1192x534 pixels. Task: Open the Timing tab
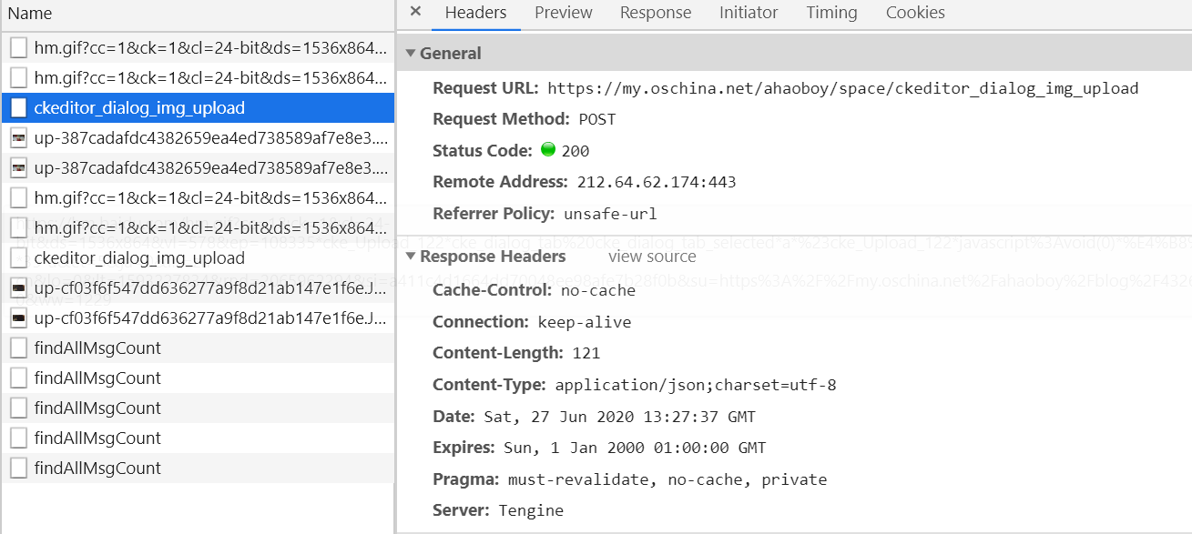click(x=830, y=13)
